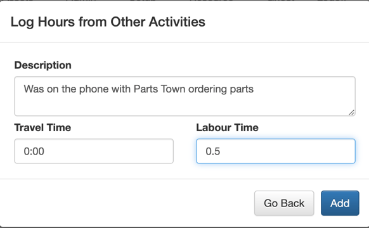Click the 0.5 value in Labour Time

(x=213, y=151)
